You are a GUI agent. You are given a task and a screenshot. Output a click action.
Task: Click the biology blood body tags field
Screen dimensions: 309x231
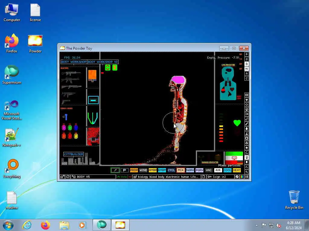pyautogui.click(x=167, y=177)
